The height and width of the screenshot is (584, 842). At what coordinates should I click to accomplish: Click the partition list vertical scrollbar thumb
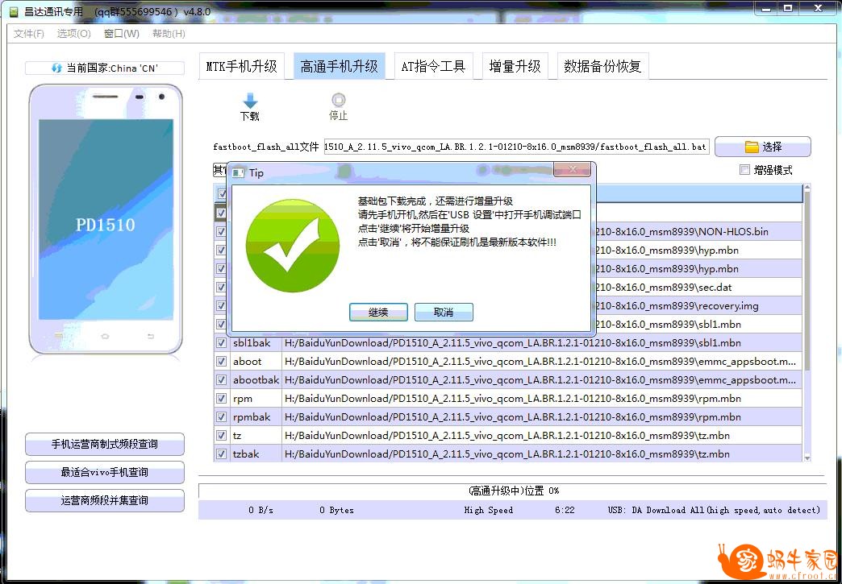point(807,282)
